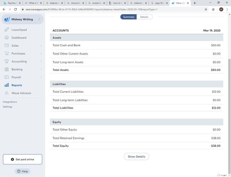Image resolution: width=231 pixels, height=177 pixels.
Task: Click the Reports bar chart icon
Action: point(7,85)
